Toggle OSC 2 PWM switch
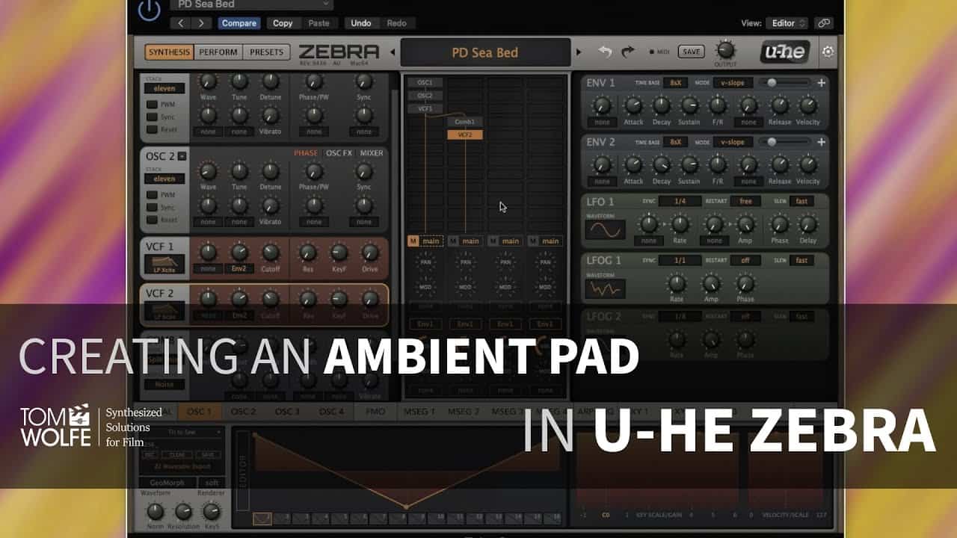This screenshot has width=957, height=538. coord(152,195)
